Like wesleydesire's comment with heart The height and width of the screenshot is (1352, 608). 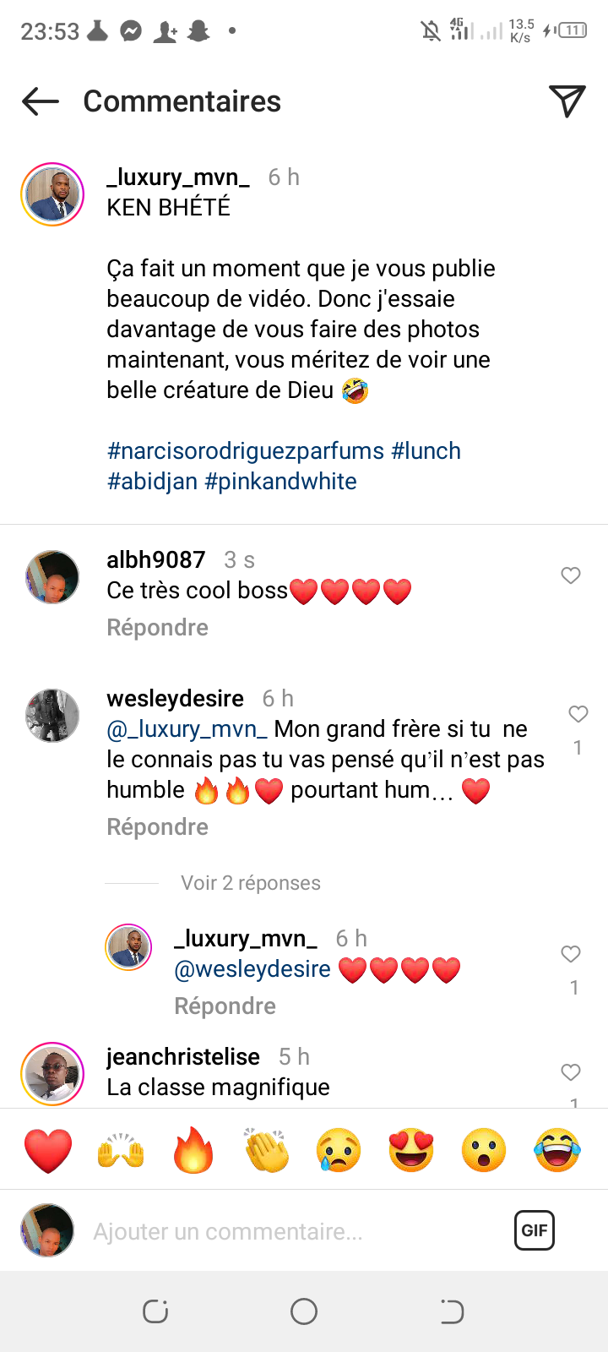[x=578, y=715]
